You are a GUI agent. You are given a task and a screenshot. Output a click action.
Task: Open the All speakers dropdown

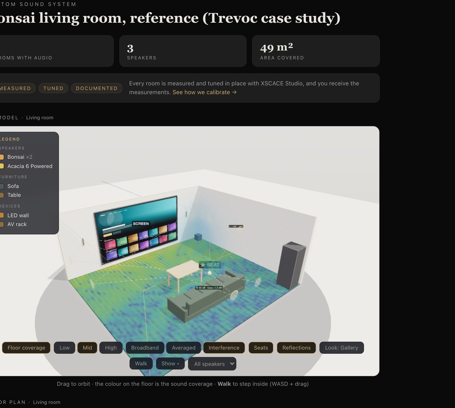(x=212, y=364)
